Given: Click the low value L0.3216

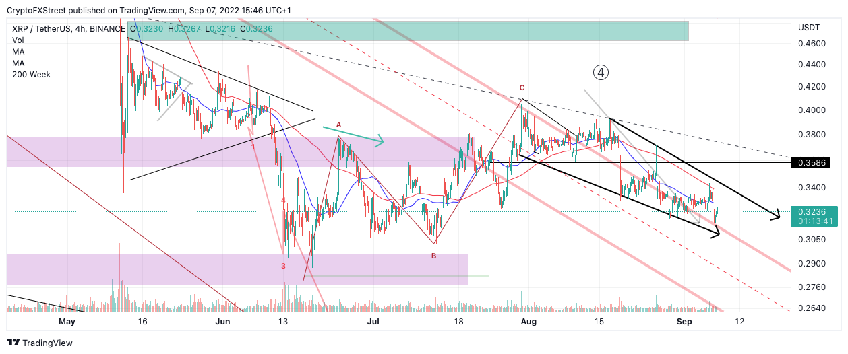Looking at the screenshot, I should [221, 29].
